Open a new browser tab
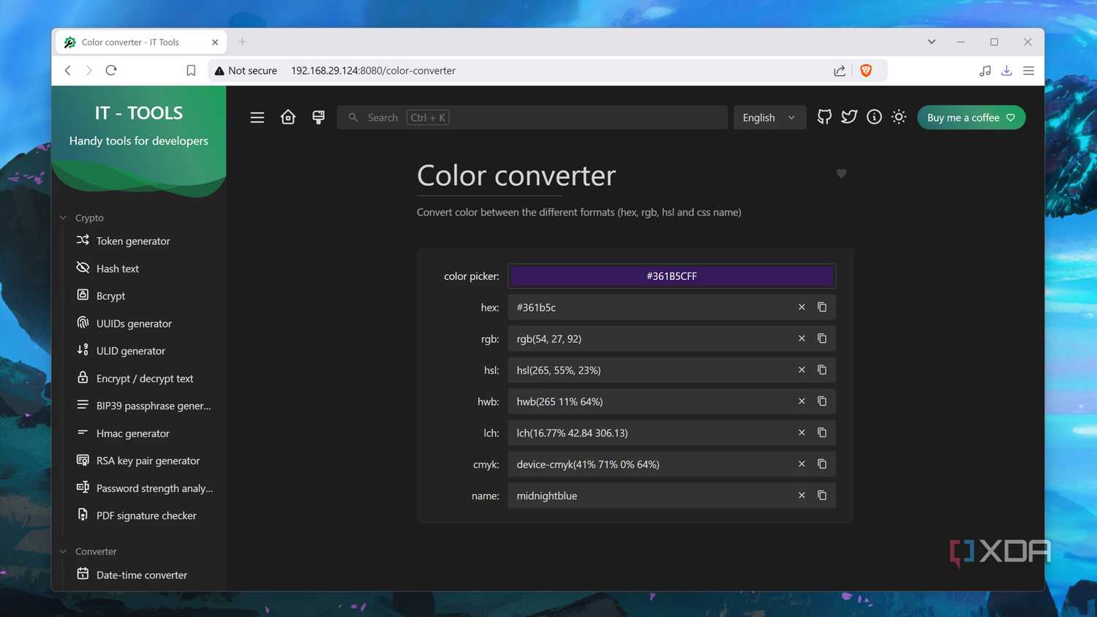The width and height of the screenshot is (1097, 617). click(x=242, y=42)
